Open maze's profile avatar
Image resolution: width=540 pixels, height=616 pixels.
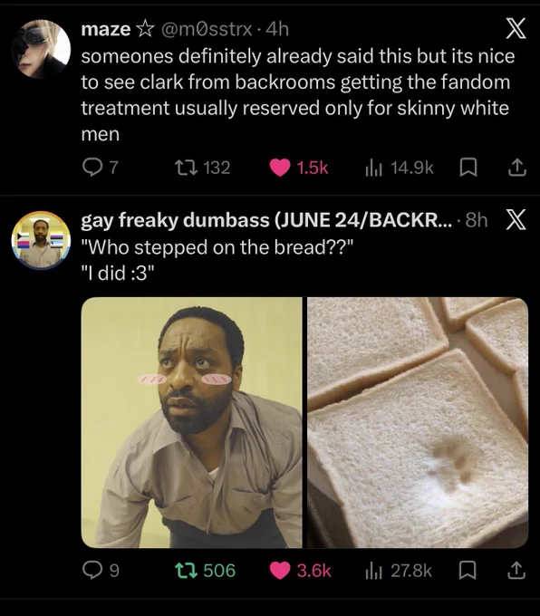coord(41,50)
